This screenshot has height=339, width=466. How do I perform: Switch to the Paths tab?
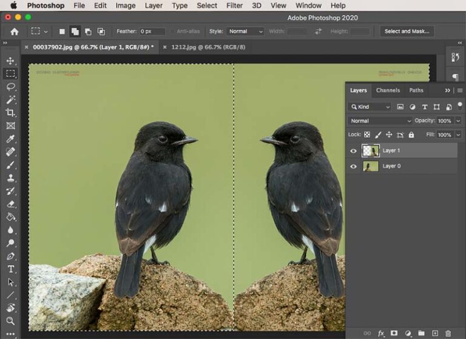[416, 90]
